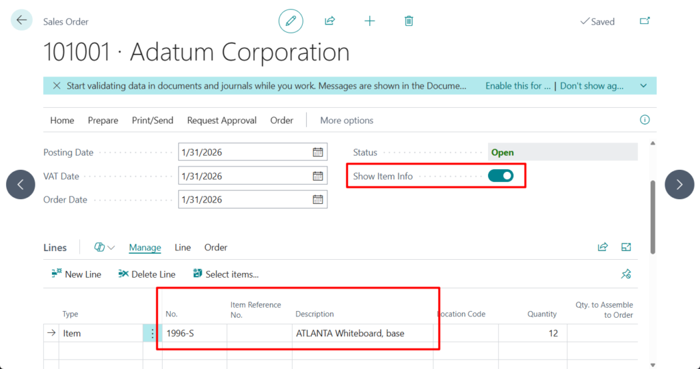Viewport: 700px width, 369px height.
Task: Click the back arrow button
Action: 21,20
